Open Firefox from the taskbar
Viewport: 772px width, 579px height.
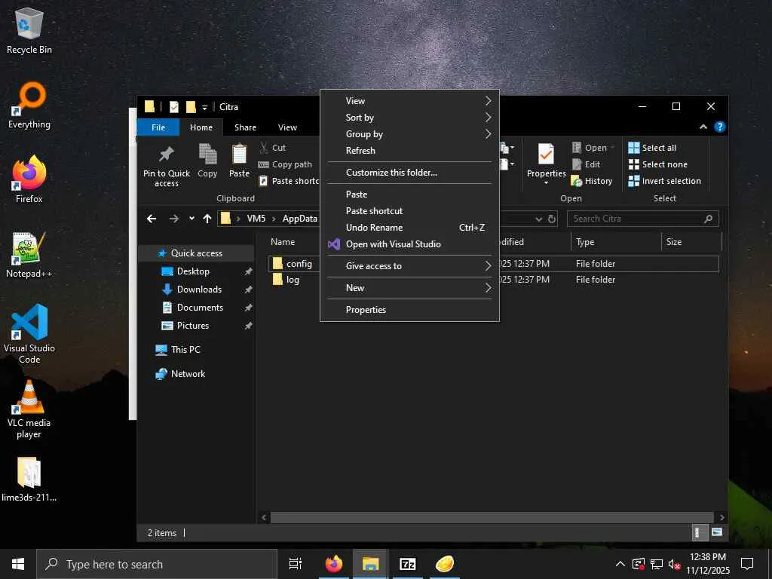pyautogui.click(x=333, y=564)
